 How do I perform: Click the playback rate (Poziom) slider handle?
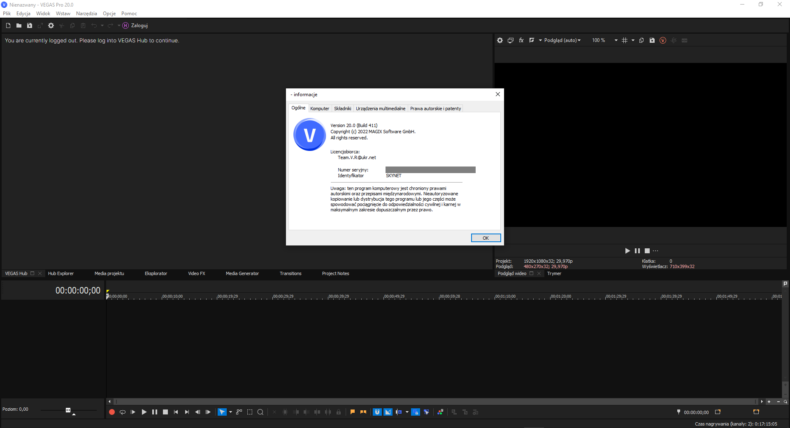tap(68, 410)
